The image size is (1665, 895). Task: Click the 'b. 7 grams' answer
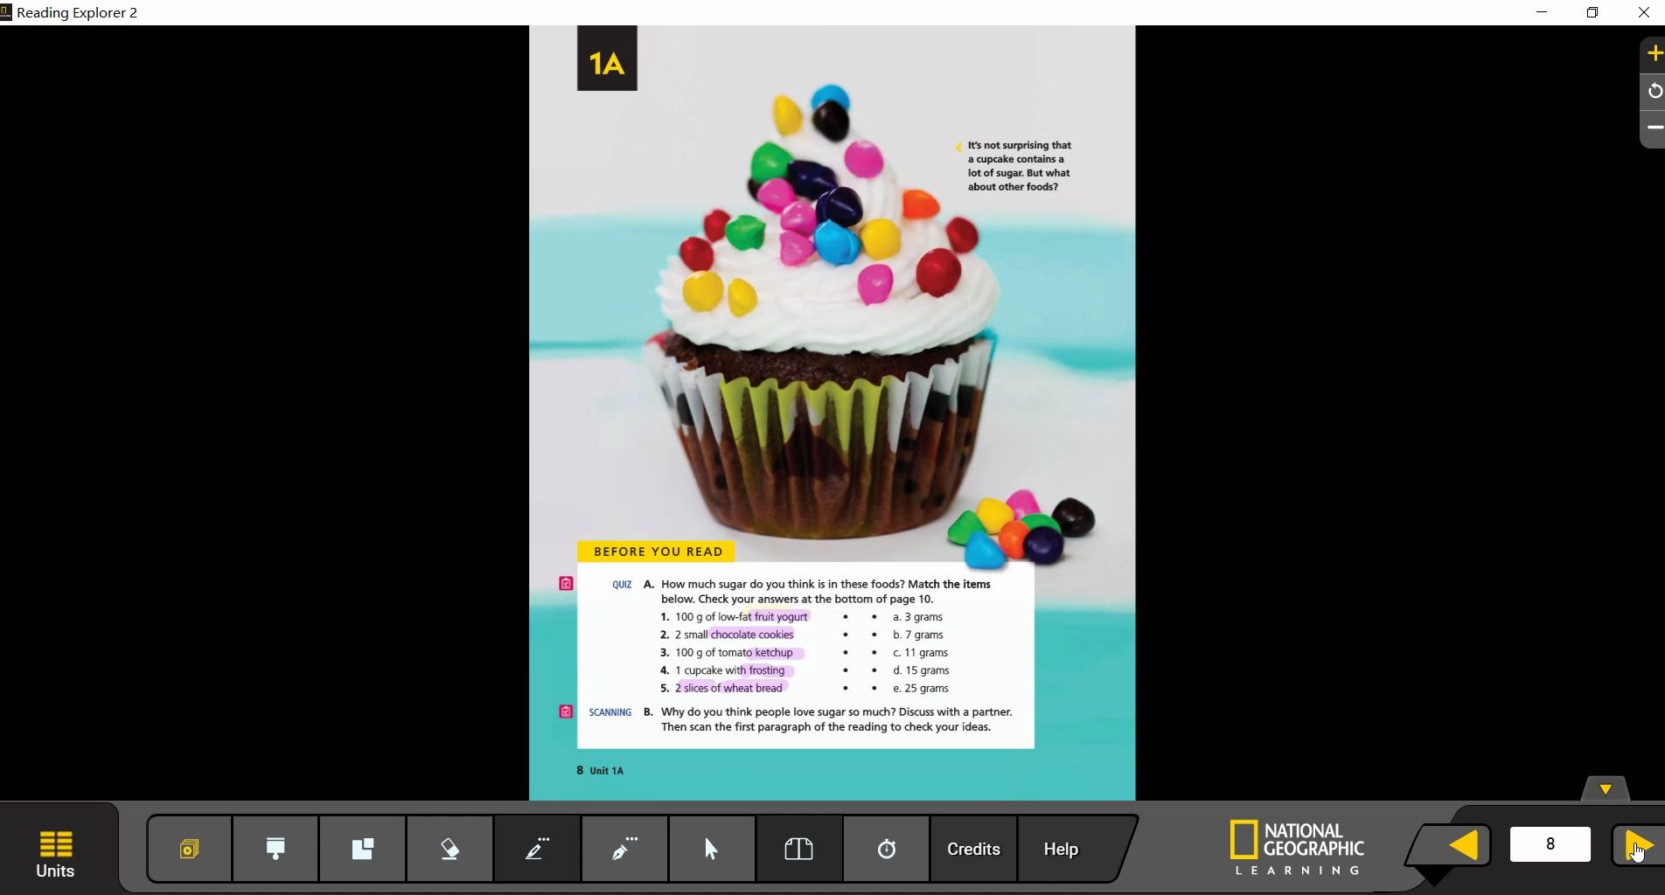pyautogui.click(x=917, y=635)
